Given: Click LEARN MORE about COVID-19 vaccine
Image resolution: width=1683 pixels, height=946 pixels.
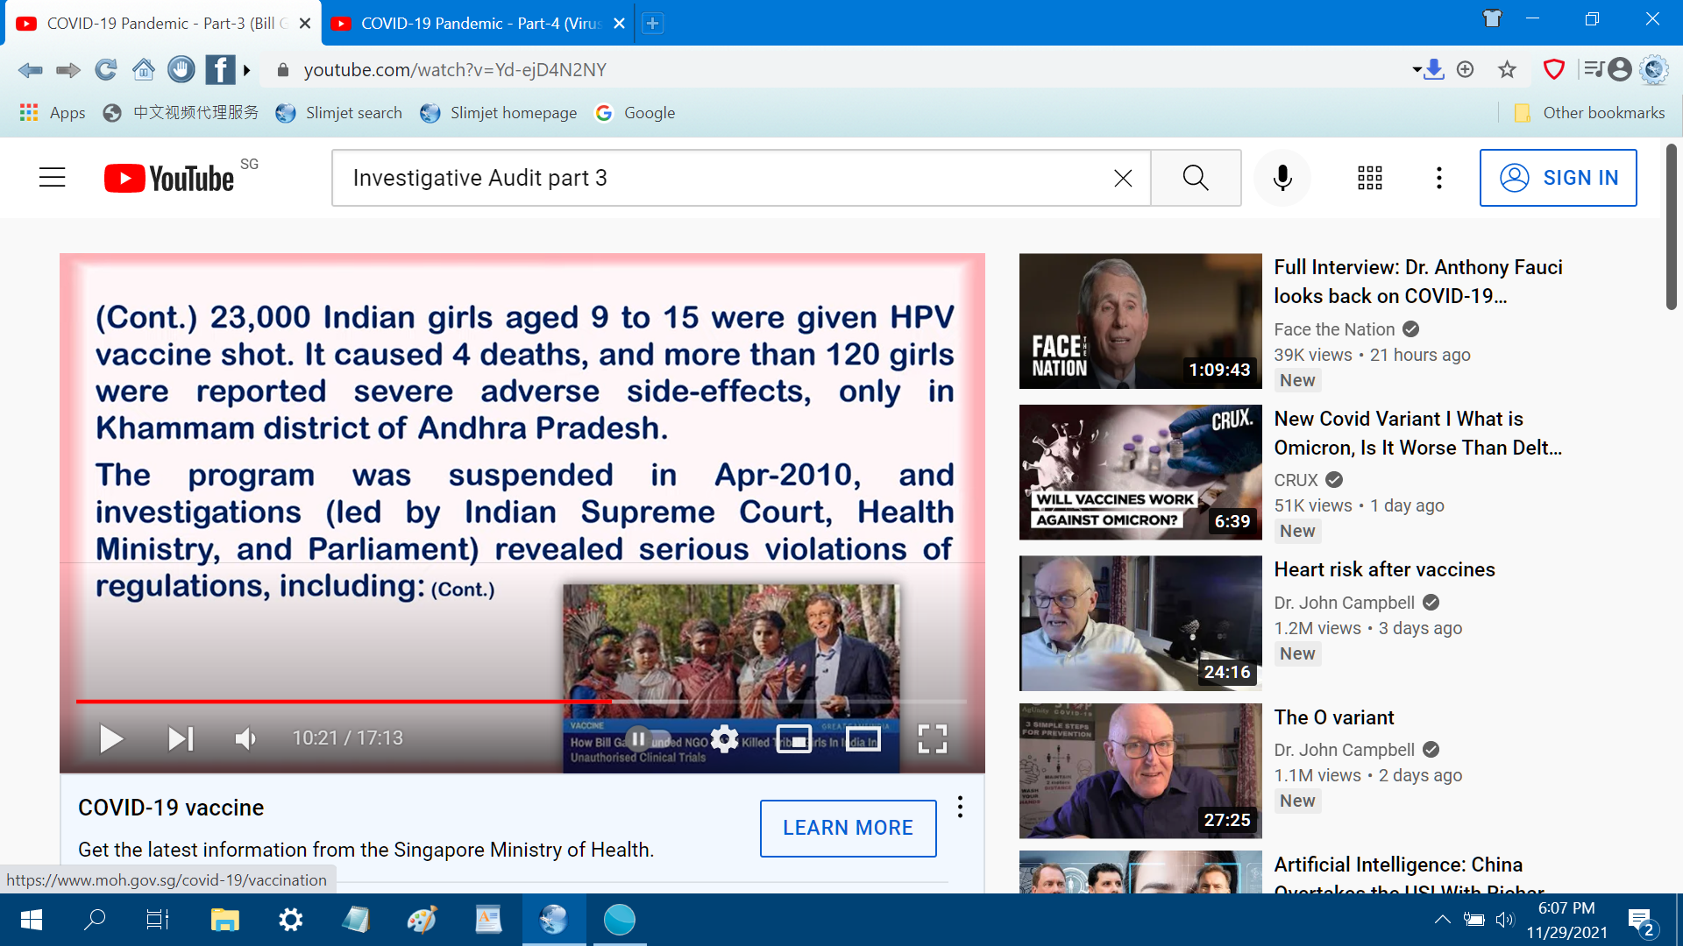Looking at the screenshot, I should [x=849, y=828].
